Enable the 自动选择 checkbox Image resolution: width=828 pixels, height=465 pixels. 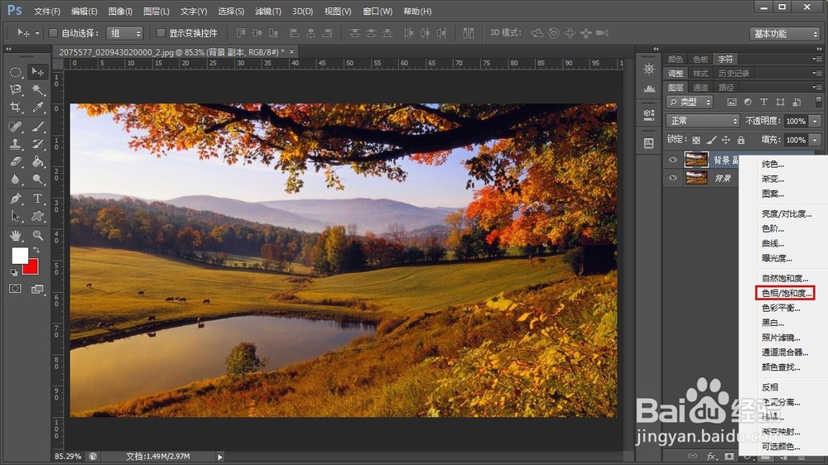click(53, 33)
